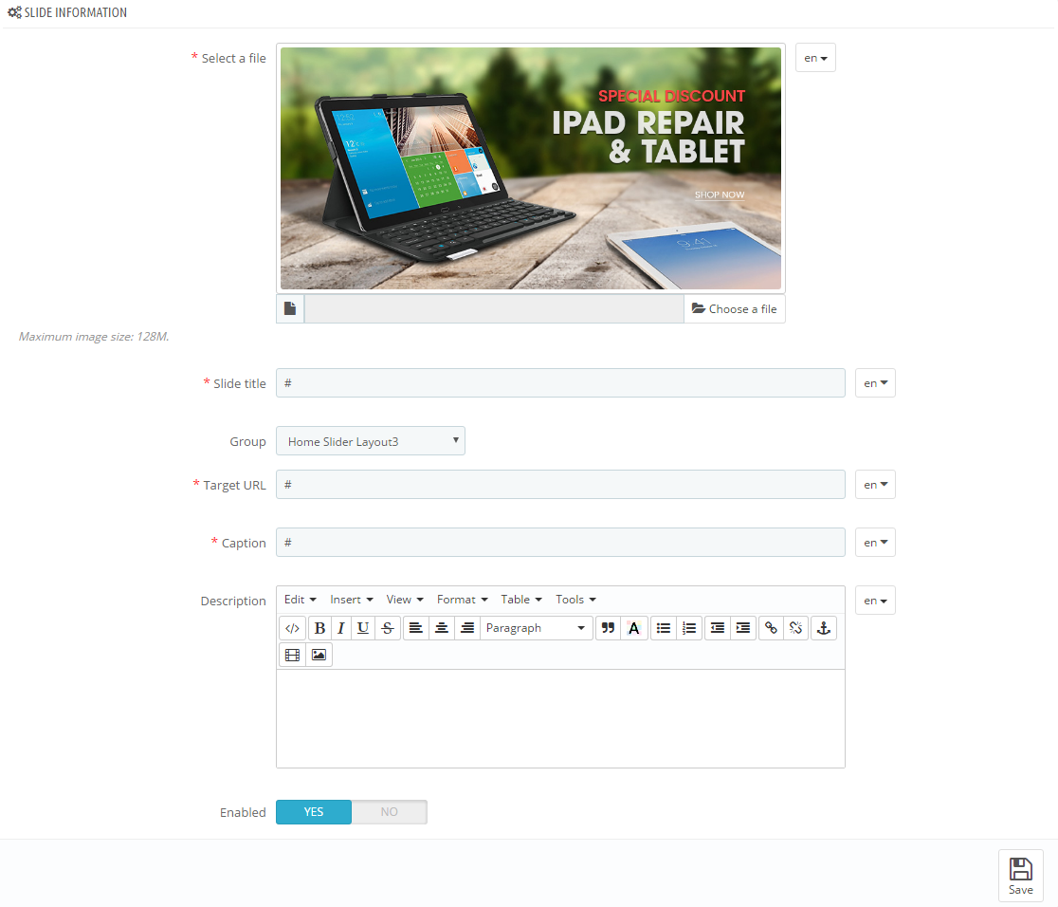Open the editor Edit menu

[301, 600]
